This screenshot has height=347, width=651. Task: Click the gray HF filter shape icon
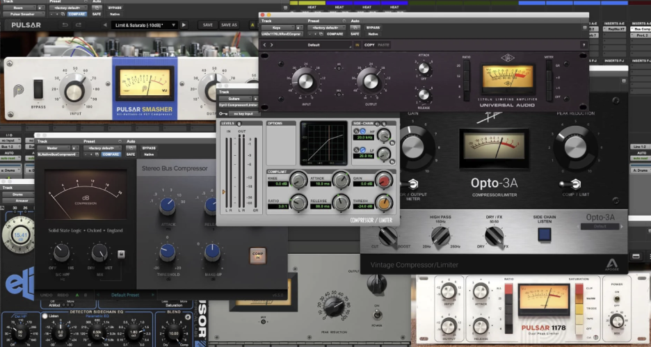pos(356,132)
